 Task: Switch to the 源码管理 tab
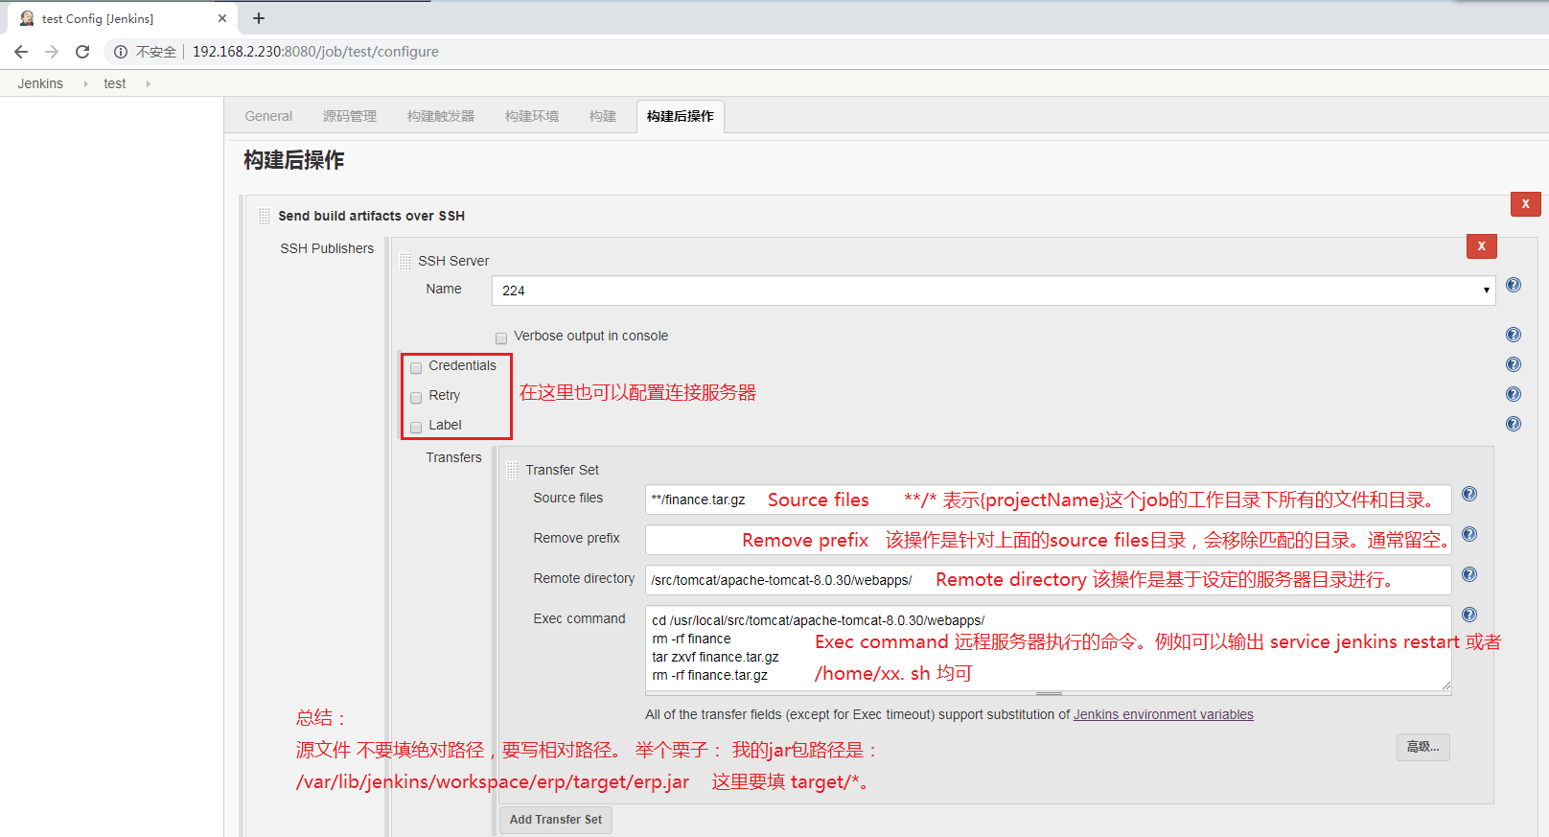click(x=350, y=116)
